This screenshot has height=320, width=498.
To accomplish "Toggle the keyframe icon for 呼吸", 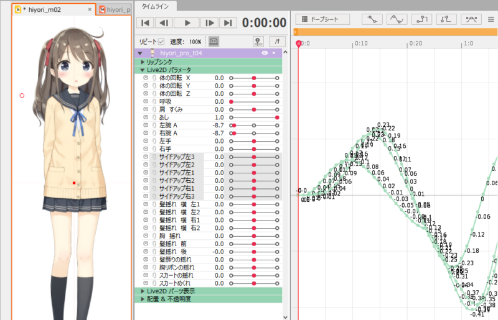I will 146,101.
